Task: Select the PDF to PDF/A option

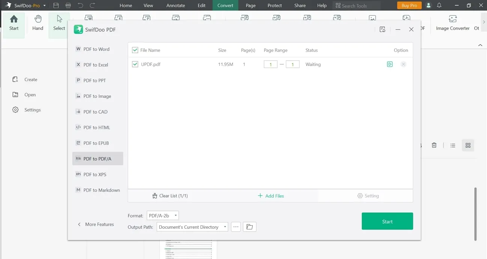Action: 97,159
